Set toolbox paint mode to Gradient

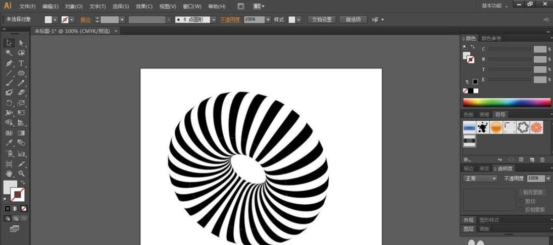tap(16, 208)
